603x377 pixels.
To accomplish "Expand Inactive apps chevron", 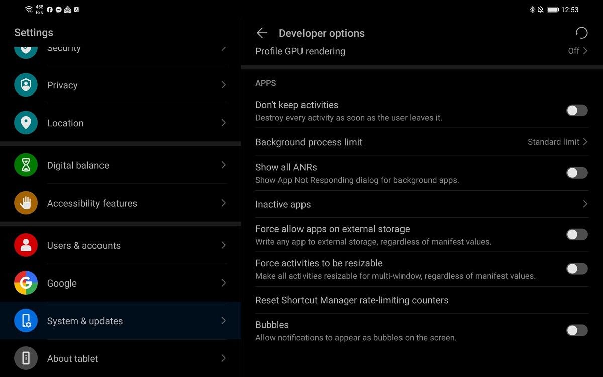I will pos(585,204).
